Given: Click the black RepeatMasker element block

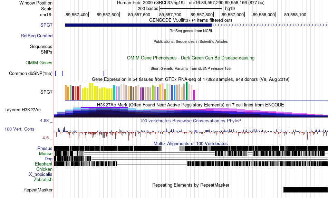Looking at the screenshot, I should tap(306, 190).
